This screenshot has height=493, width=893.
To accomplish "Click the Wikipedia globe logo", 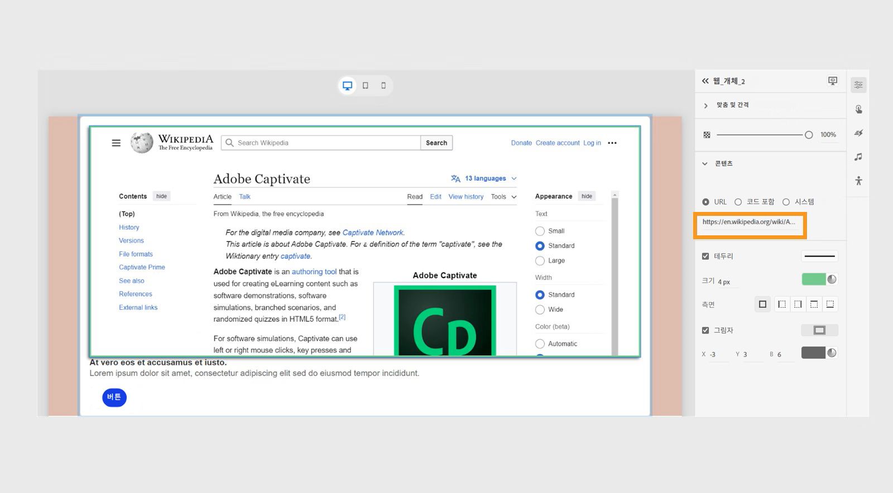I will (x=142, y=143).
